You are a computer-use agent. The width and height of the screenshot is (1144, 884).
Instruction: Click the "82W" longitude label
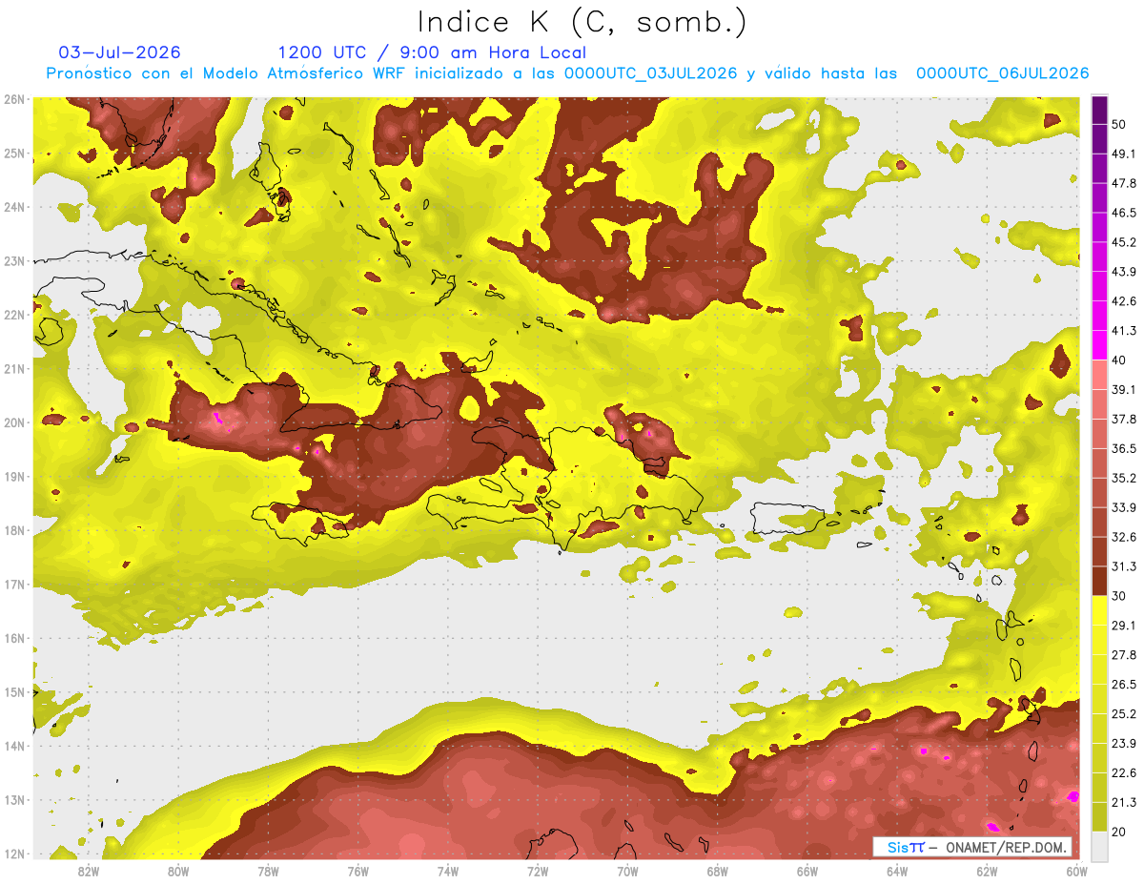click(88, 871)
